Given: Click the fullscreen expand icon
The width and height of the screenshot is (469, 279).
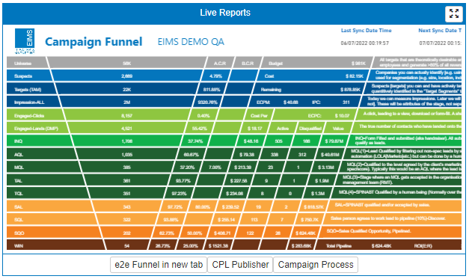Looking at the screenshot, I should point(454,13).
